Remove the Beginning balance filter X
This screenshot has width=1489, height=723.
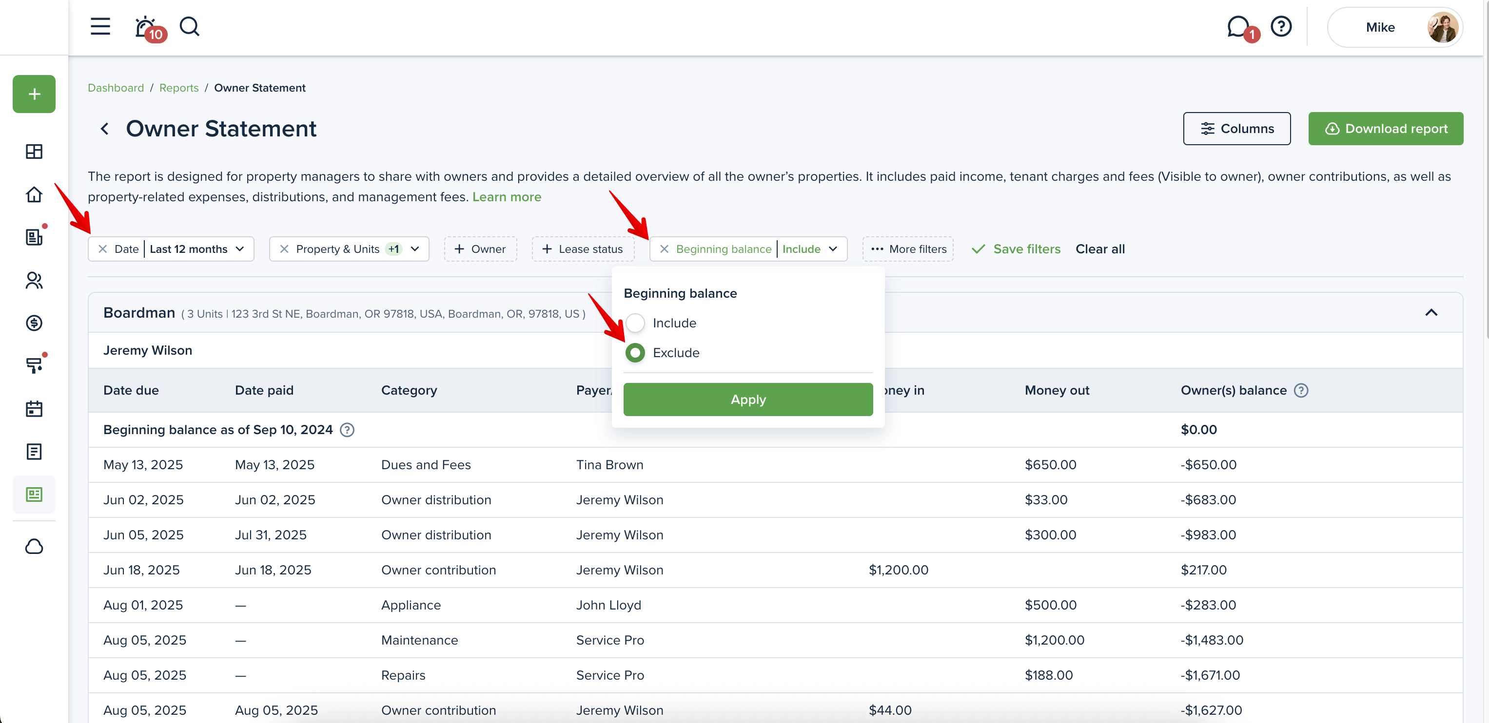pos(664,249)
